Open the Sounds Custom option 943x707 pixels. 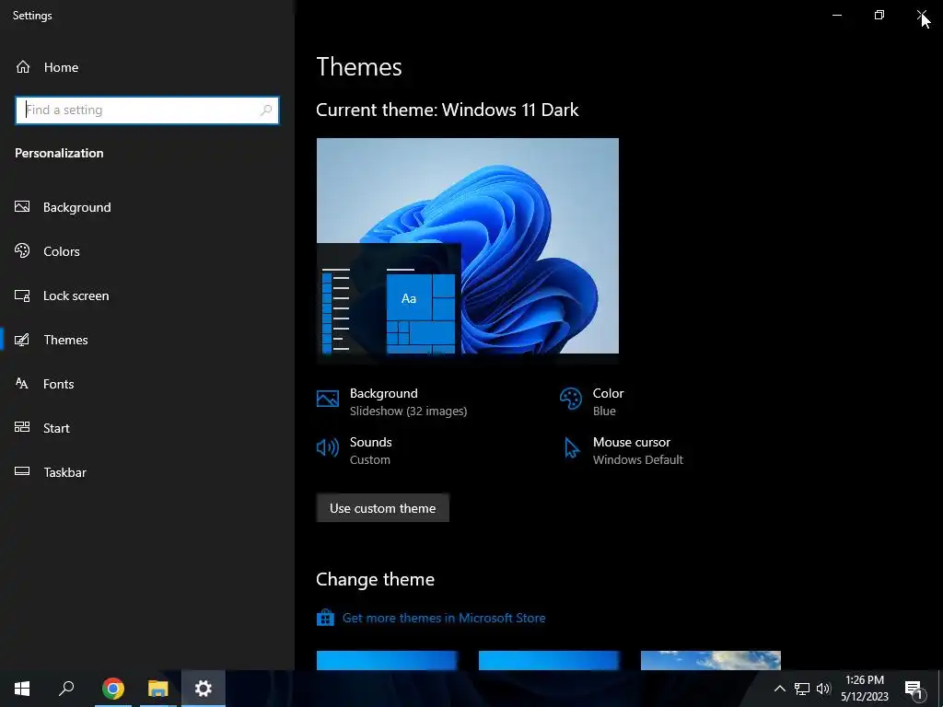click(x=370, y=451)
